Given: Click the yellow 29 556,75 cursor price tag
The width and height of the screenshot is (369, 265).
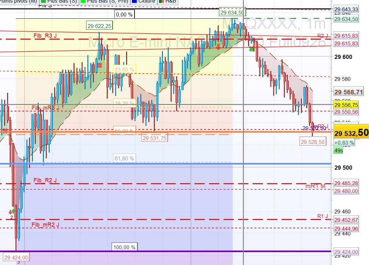Looking at the screenshot, I should (x=346, y=105).
